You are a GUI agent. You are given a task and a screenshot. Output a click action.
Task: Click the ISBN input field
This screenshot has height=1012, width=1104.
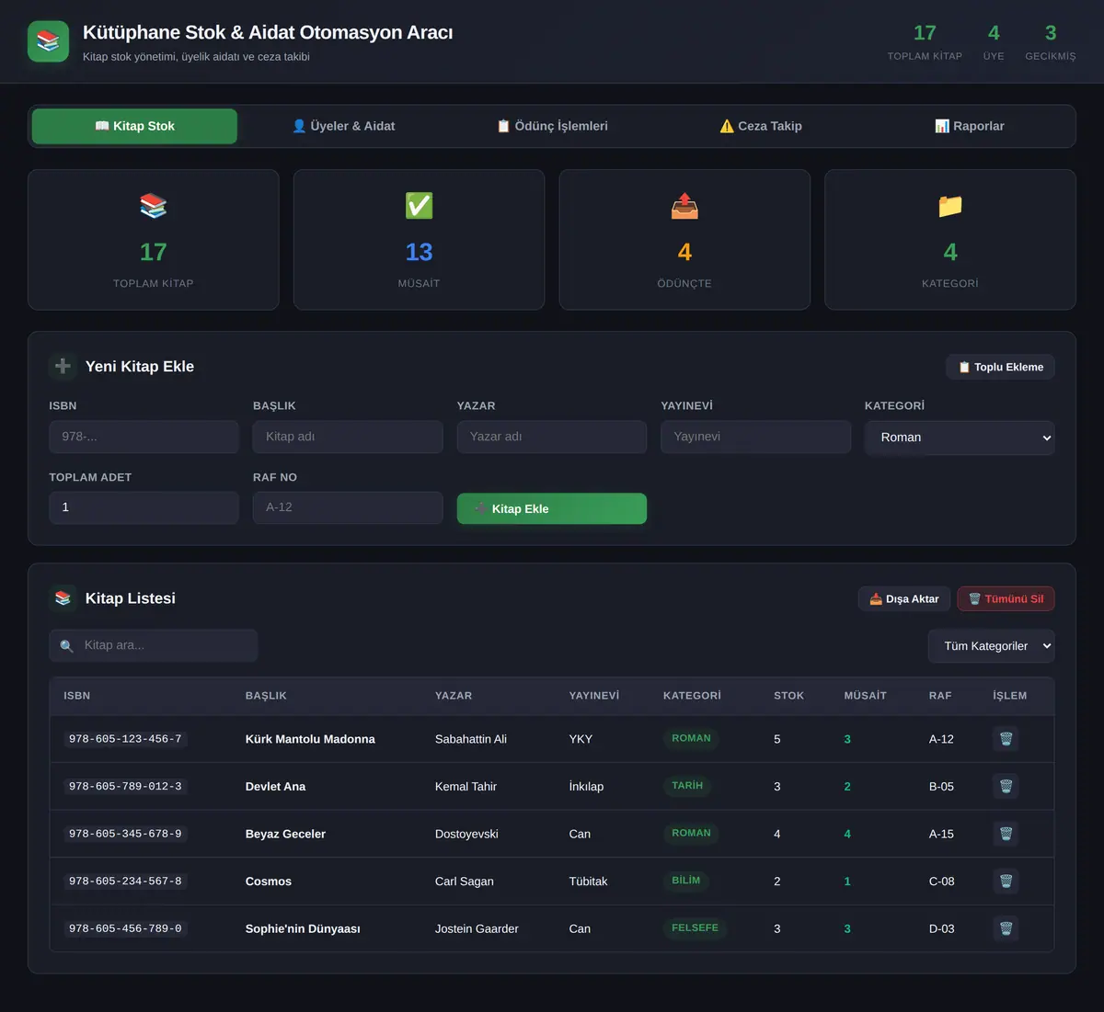(144, 437)
